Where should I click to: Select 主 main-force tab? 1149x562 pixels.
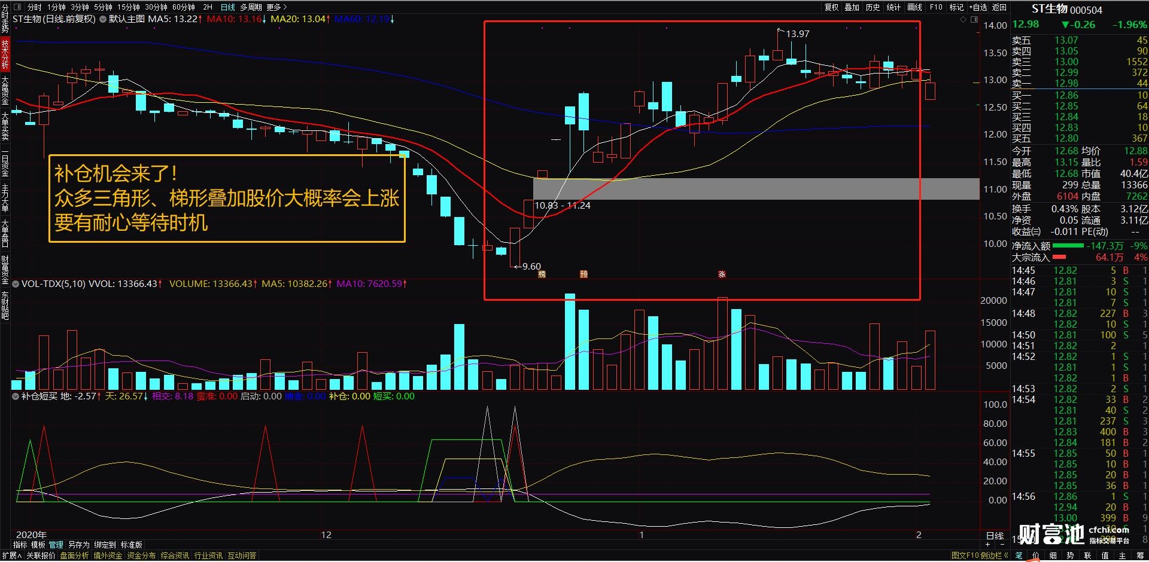click(1123, 555)
